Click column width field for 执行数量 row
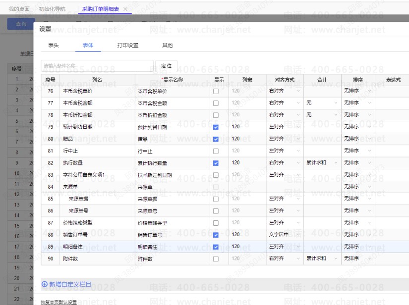The width and height of the screenshot is (409, 305). [247, 163]
